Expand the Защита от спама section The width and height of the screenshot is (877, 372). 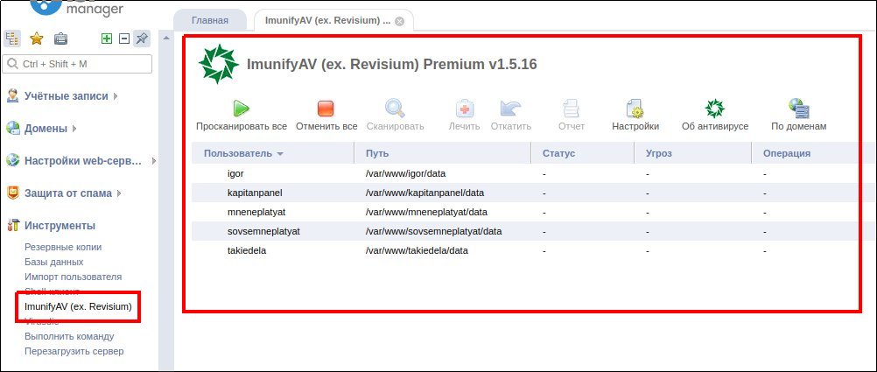click(118, 193)
